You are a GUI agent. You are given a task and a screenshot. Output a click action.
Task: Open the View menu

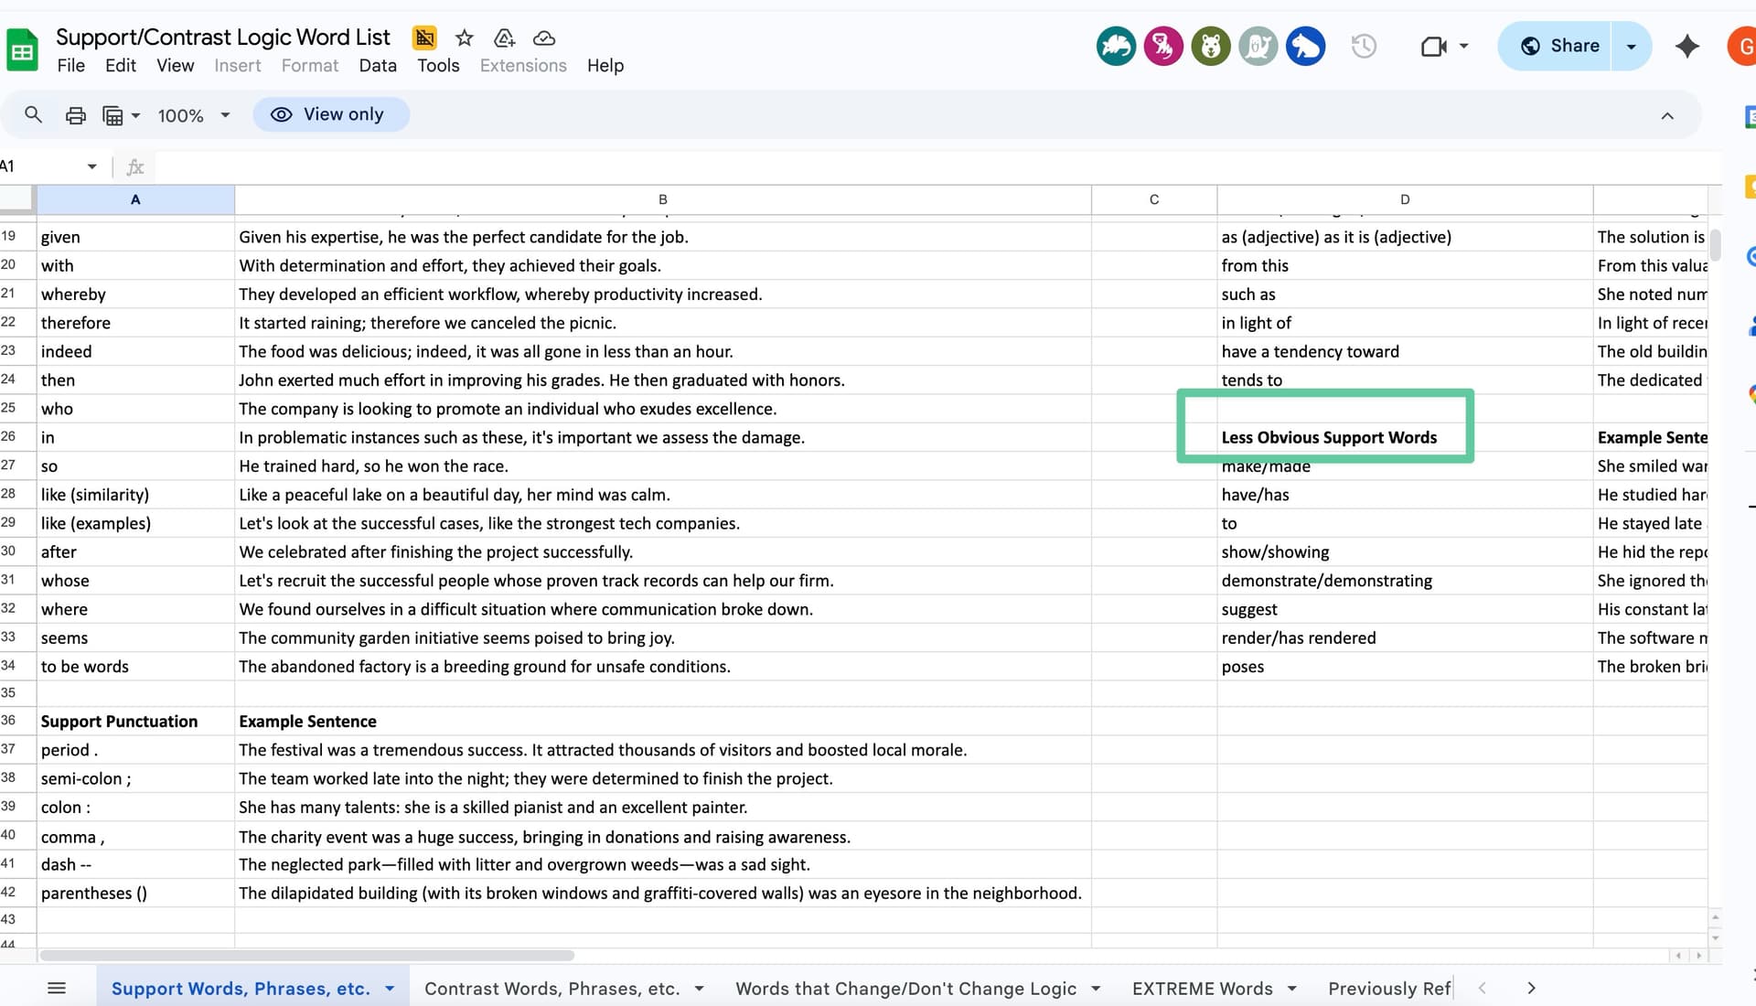click(175, 66)
